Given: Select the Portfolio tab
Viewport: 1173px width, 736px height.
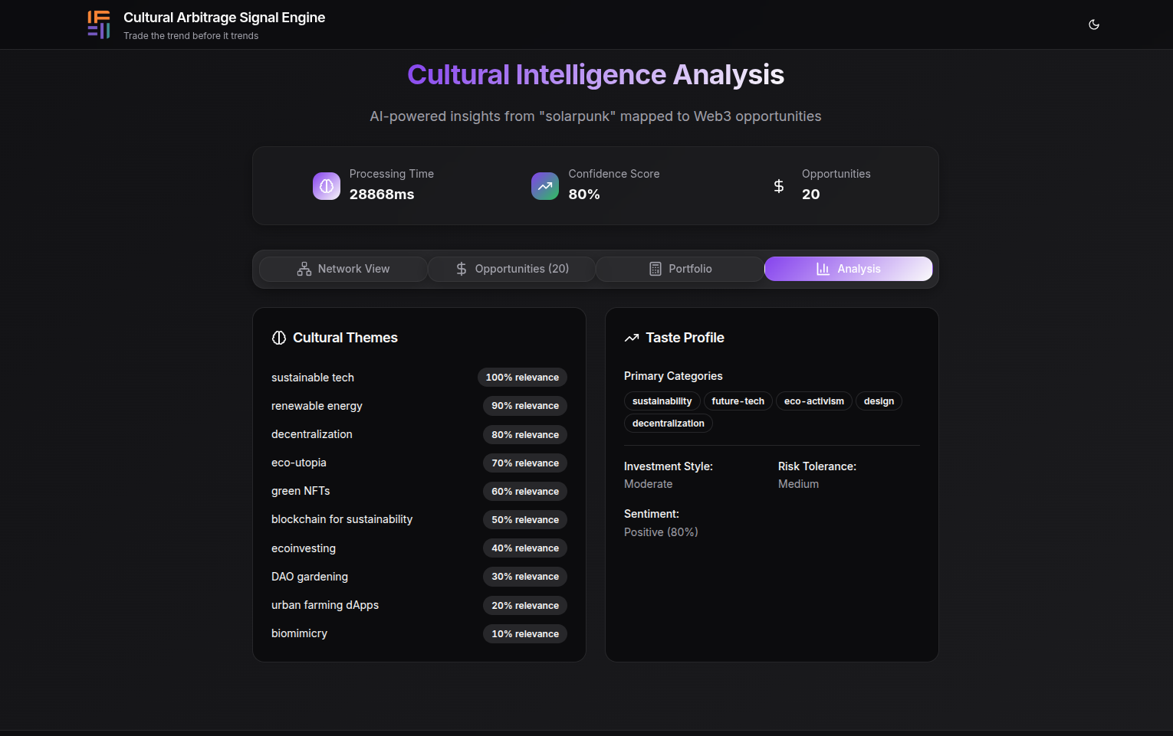Looking at the screenshot, I should tap(680, 269).
